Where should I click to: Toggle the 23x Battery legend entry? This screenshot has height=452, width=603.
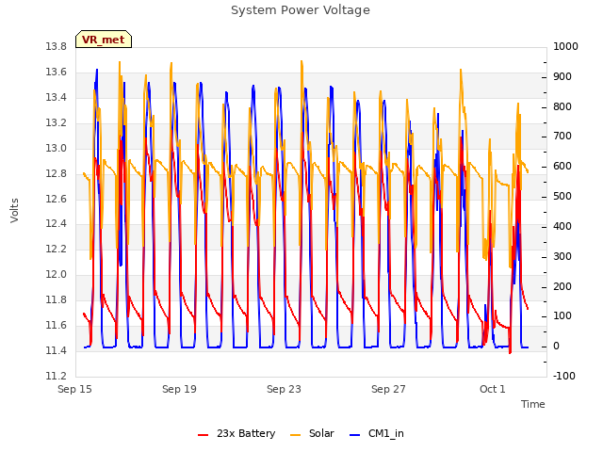236,433
